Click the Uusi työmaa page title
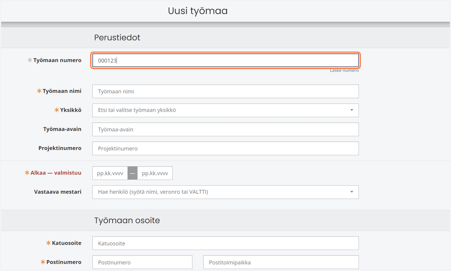Viewport: 451px width, 271px height. pyautogui.click(x=198, y=11)
